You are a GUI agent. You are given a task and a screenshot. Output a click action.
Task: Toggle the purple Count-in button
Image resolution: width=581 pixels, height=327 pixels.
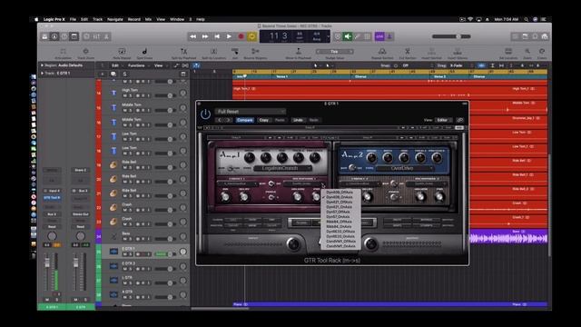(x=379, y=36)
